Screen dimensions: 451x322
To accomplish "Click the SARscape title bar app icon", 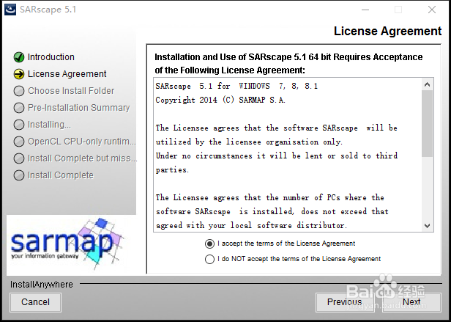I will [x=10, y=10].
